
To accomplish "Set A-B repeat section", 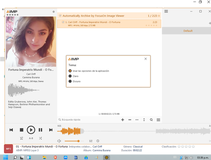I will [x=31, y=138].
